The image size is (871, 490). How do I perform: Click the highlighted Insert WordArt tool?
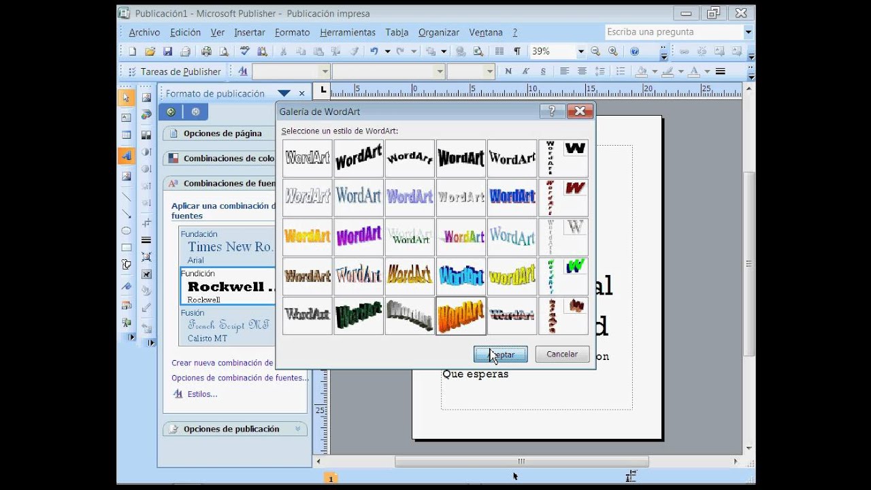pos(126,156)
